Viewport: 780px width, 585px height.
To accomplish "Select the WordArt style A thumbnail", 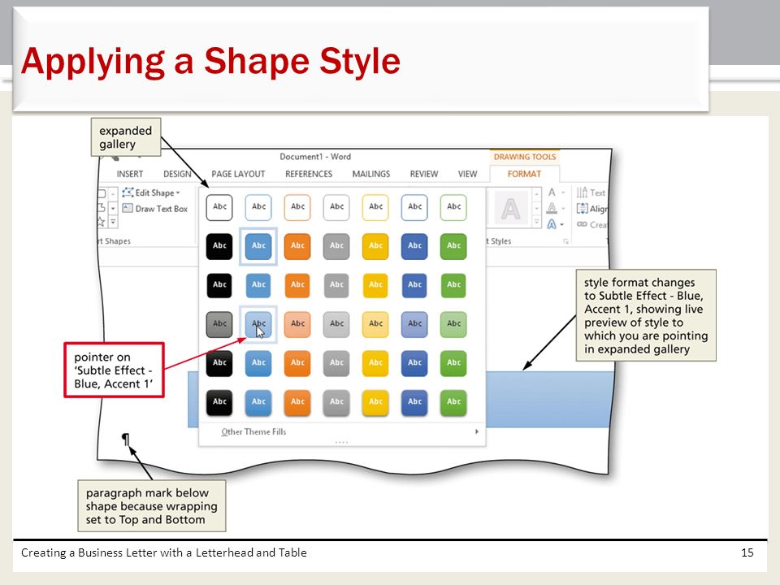I will [511, 208].
